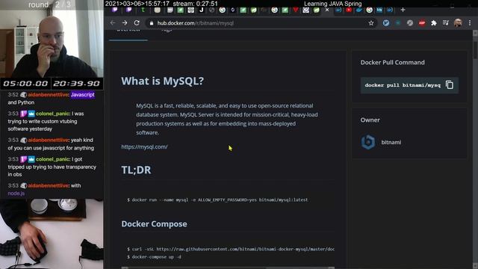Click the MySQL description paragraph
This screenshot has width=478, height=269.
click(227, 119)
